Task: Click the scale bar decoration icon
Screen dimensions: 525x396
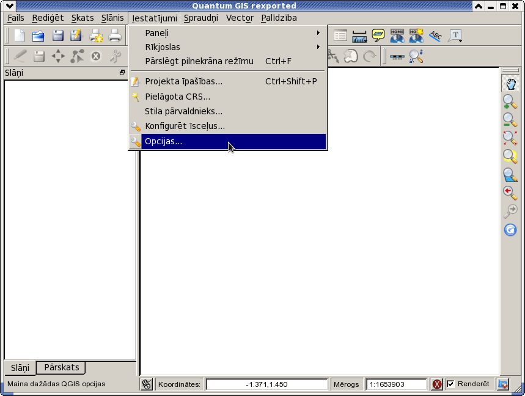Action: pyautogui.click(x=397, y=56)
